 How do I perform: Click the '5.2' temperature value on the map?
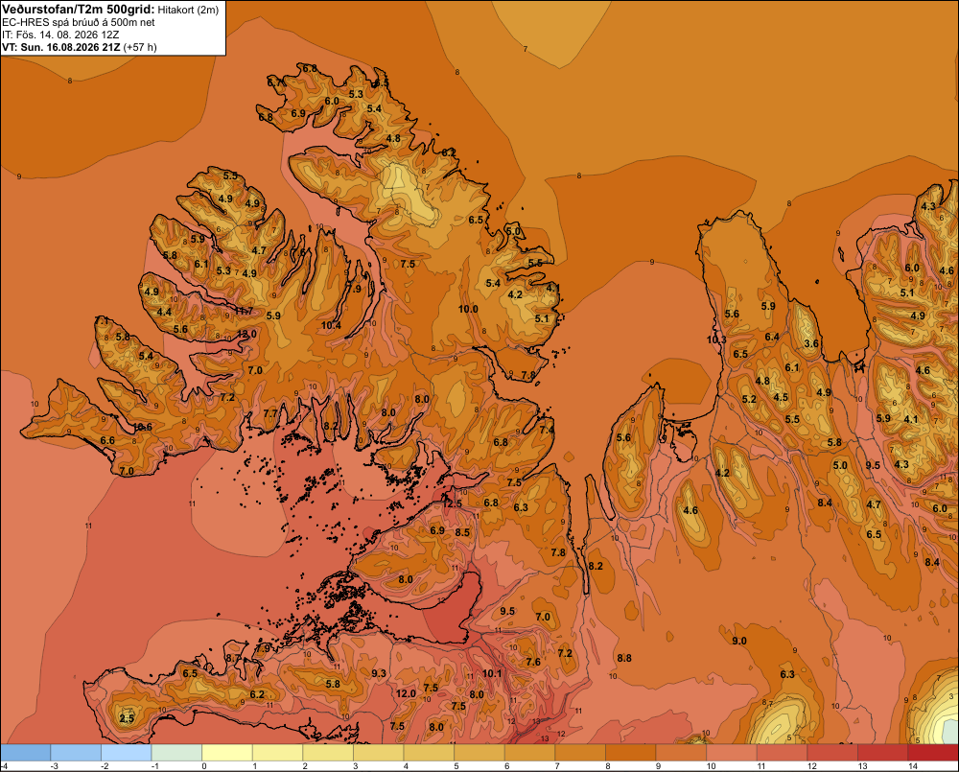click(x=749, y=399)
